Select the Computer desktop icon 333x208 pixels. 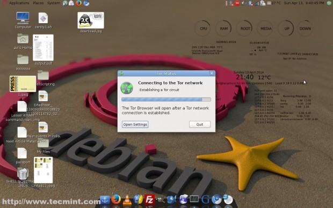pos(23,20)
